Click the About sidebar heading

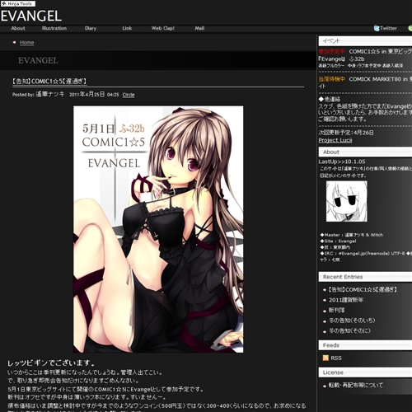pos(365,152)
